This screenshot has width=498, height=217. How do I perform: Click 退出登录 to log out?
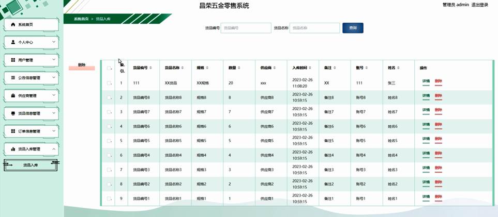479,5
